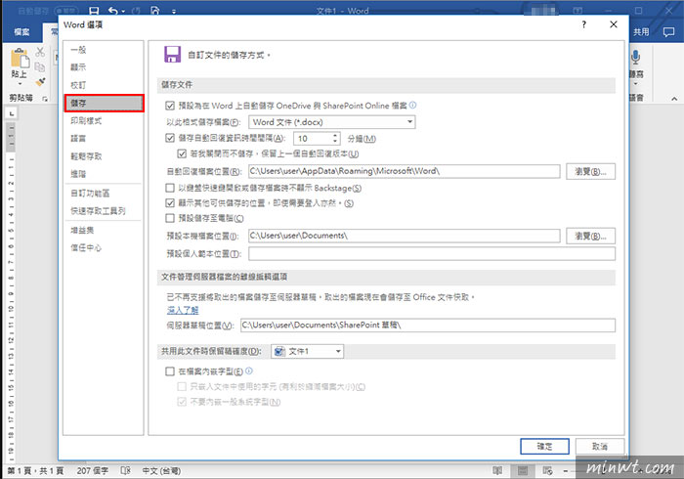Click the Dictate microphone icon in Word ribbon
684x479 pixels.
pyautogui.click(x=635, y=57)
